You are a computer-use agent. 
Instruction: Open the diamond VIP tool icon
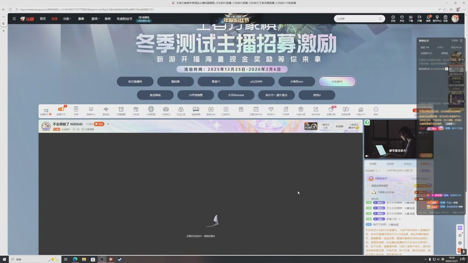click(271, 110)
